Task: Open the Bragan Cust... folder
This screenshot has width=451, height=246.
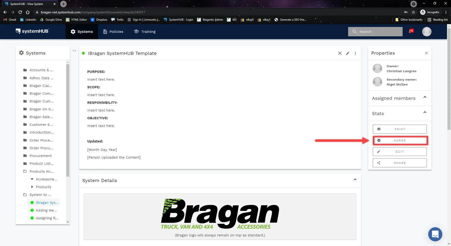Action: pyautogui.click(x=38, y=101)
